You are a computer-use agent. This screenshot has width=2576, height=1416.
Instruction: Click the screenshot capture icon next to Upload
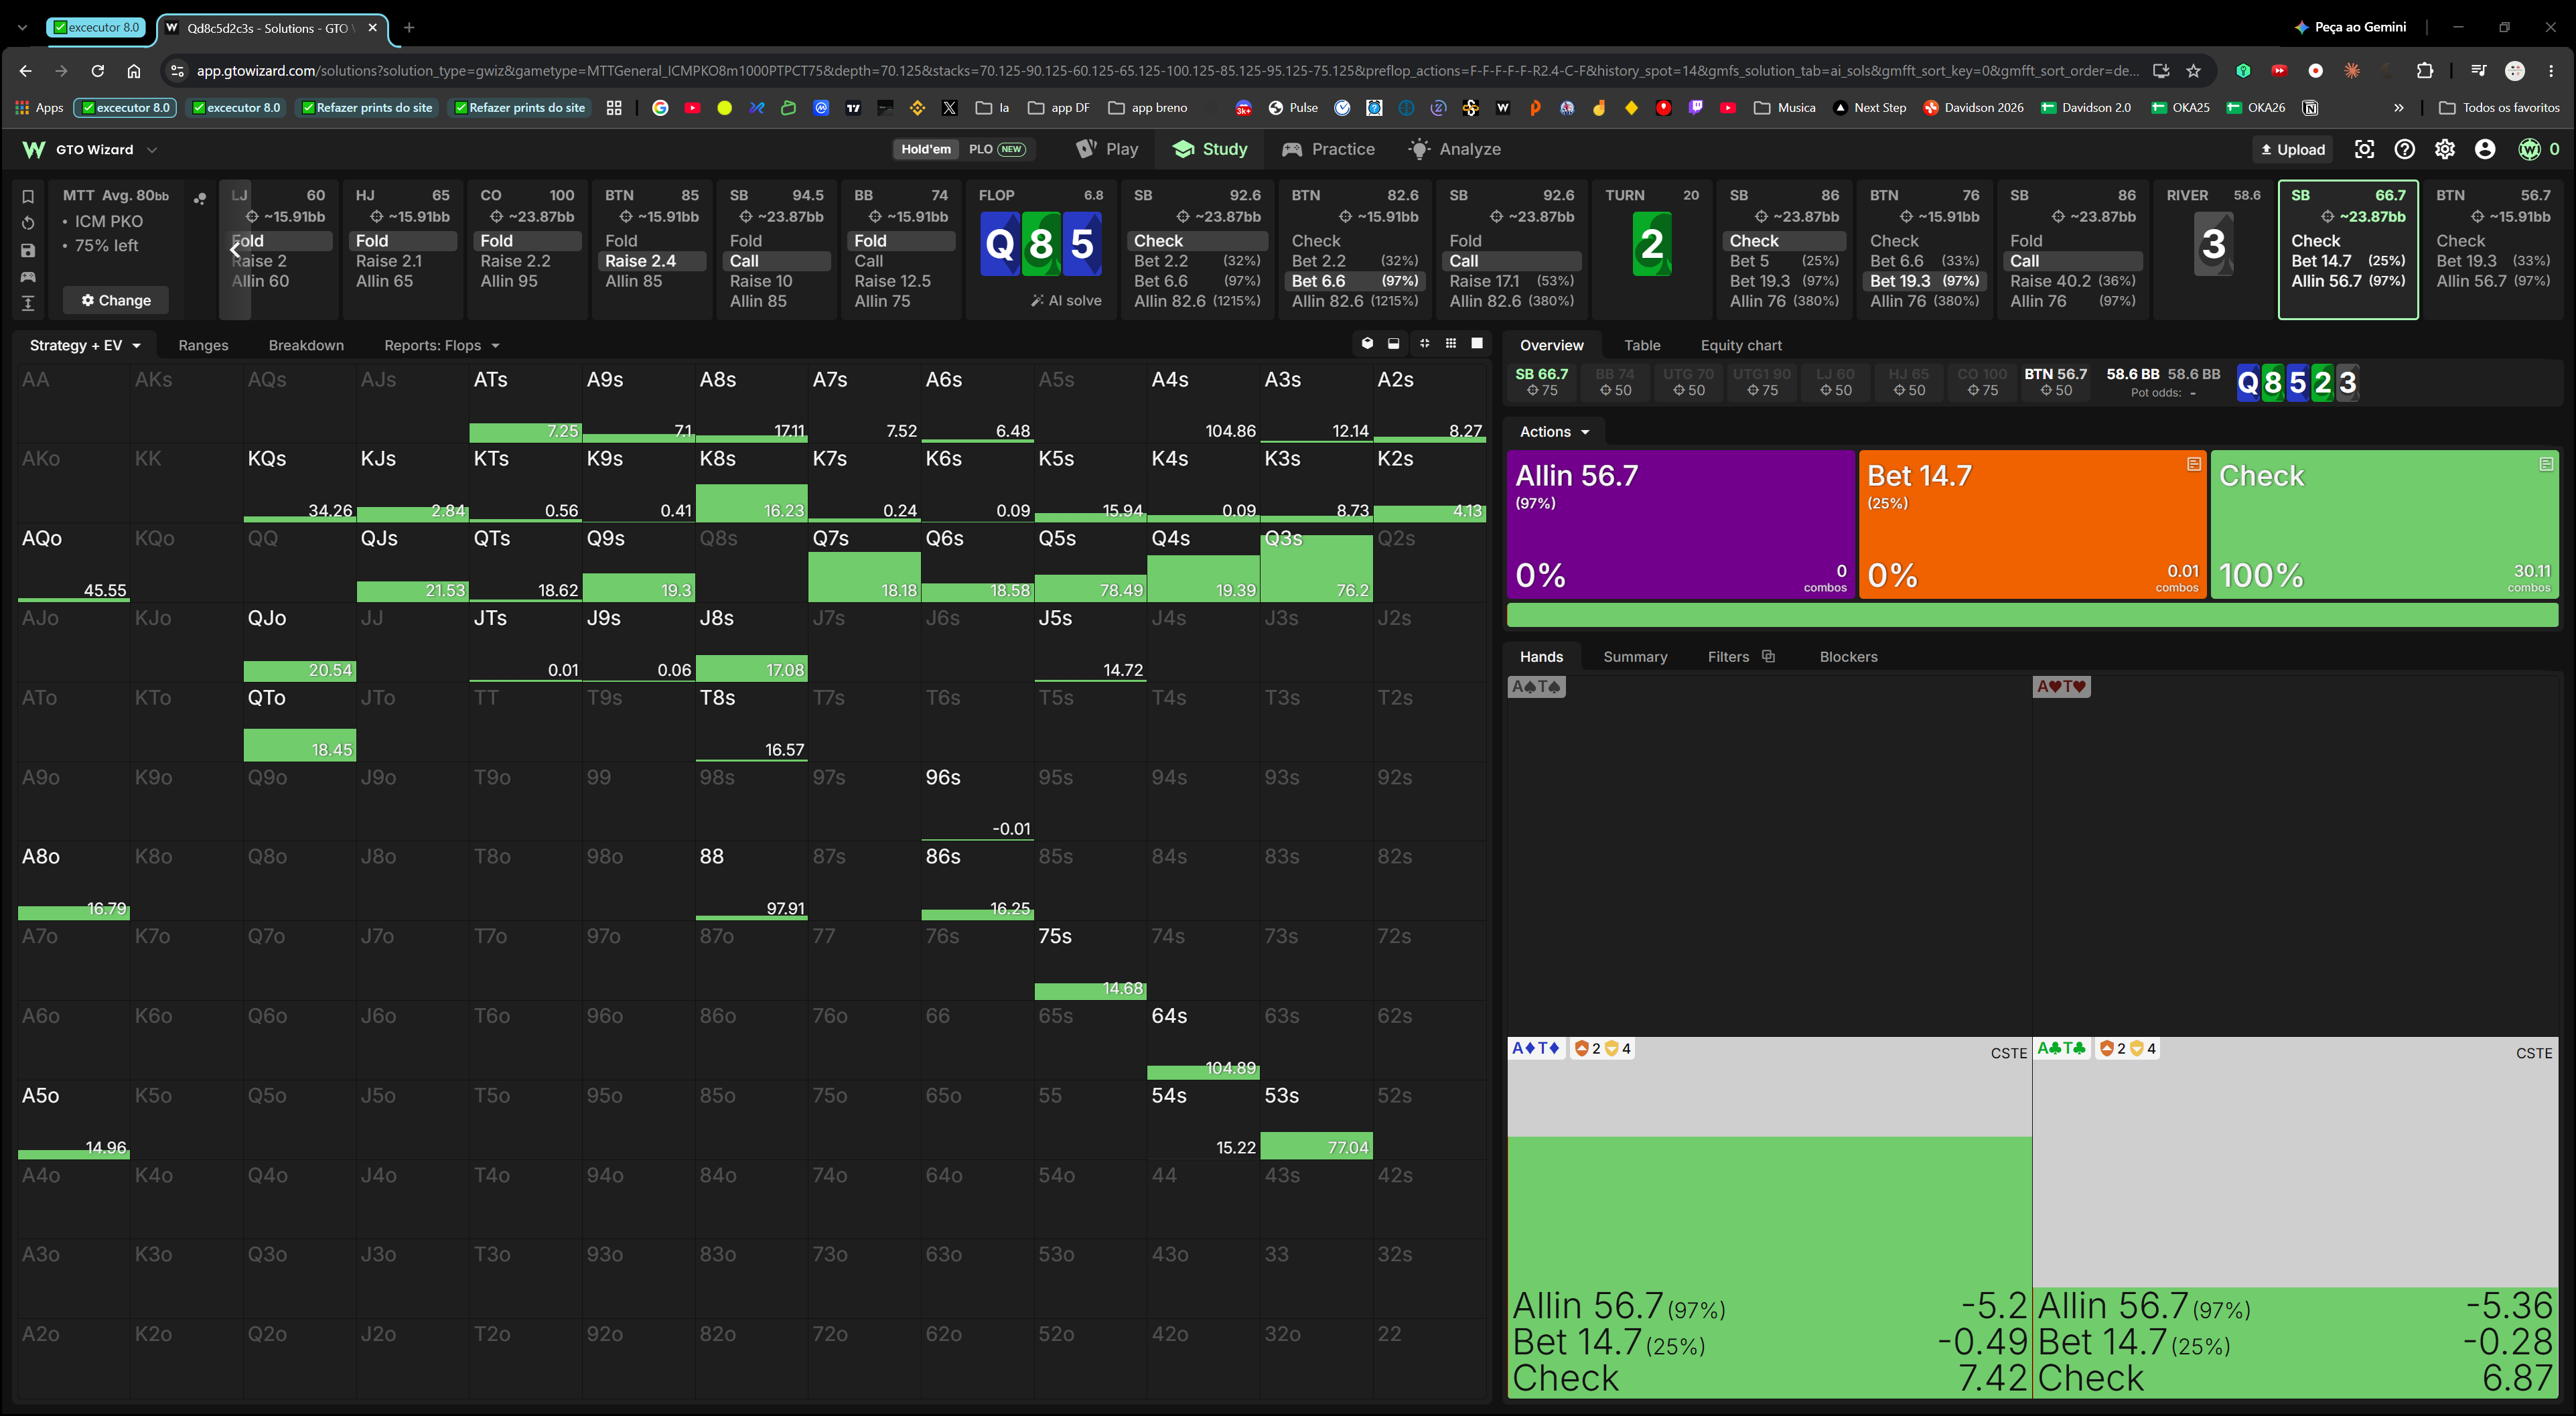(x=2364, y=149)
